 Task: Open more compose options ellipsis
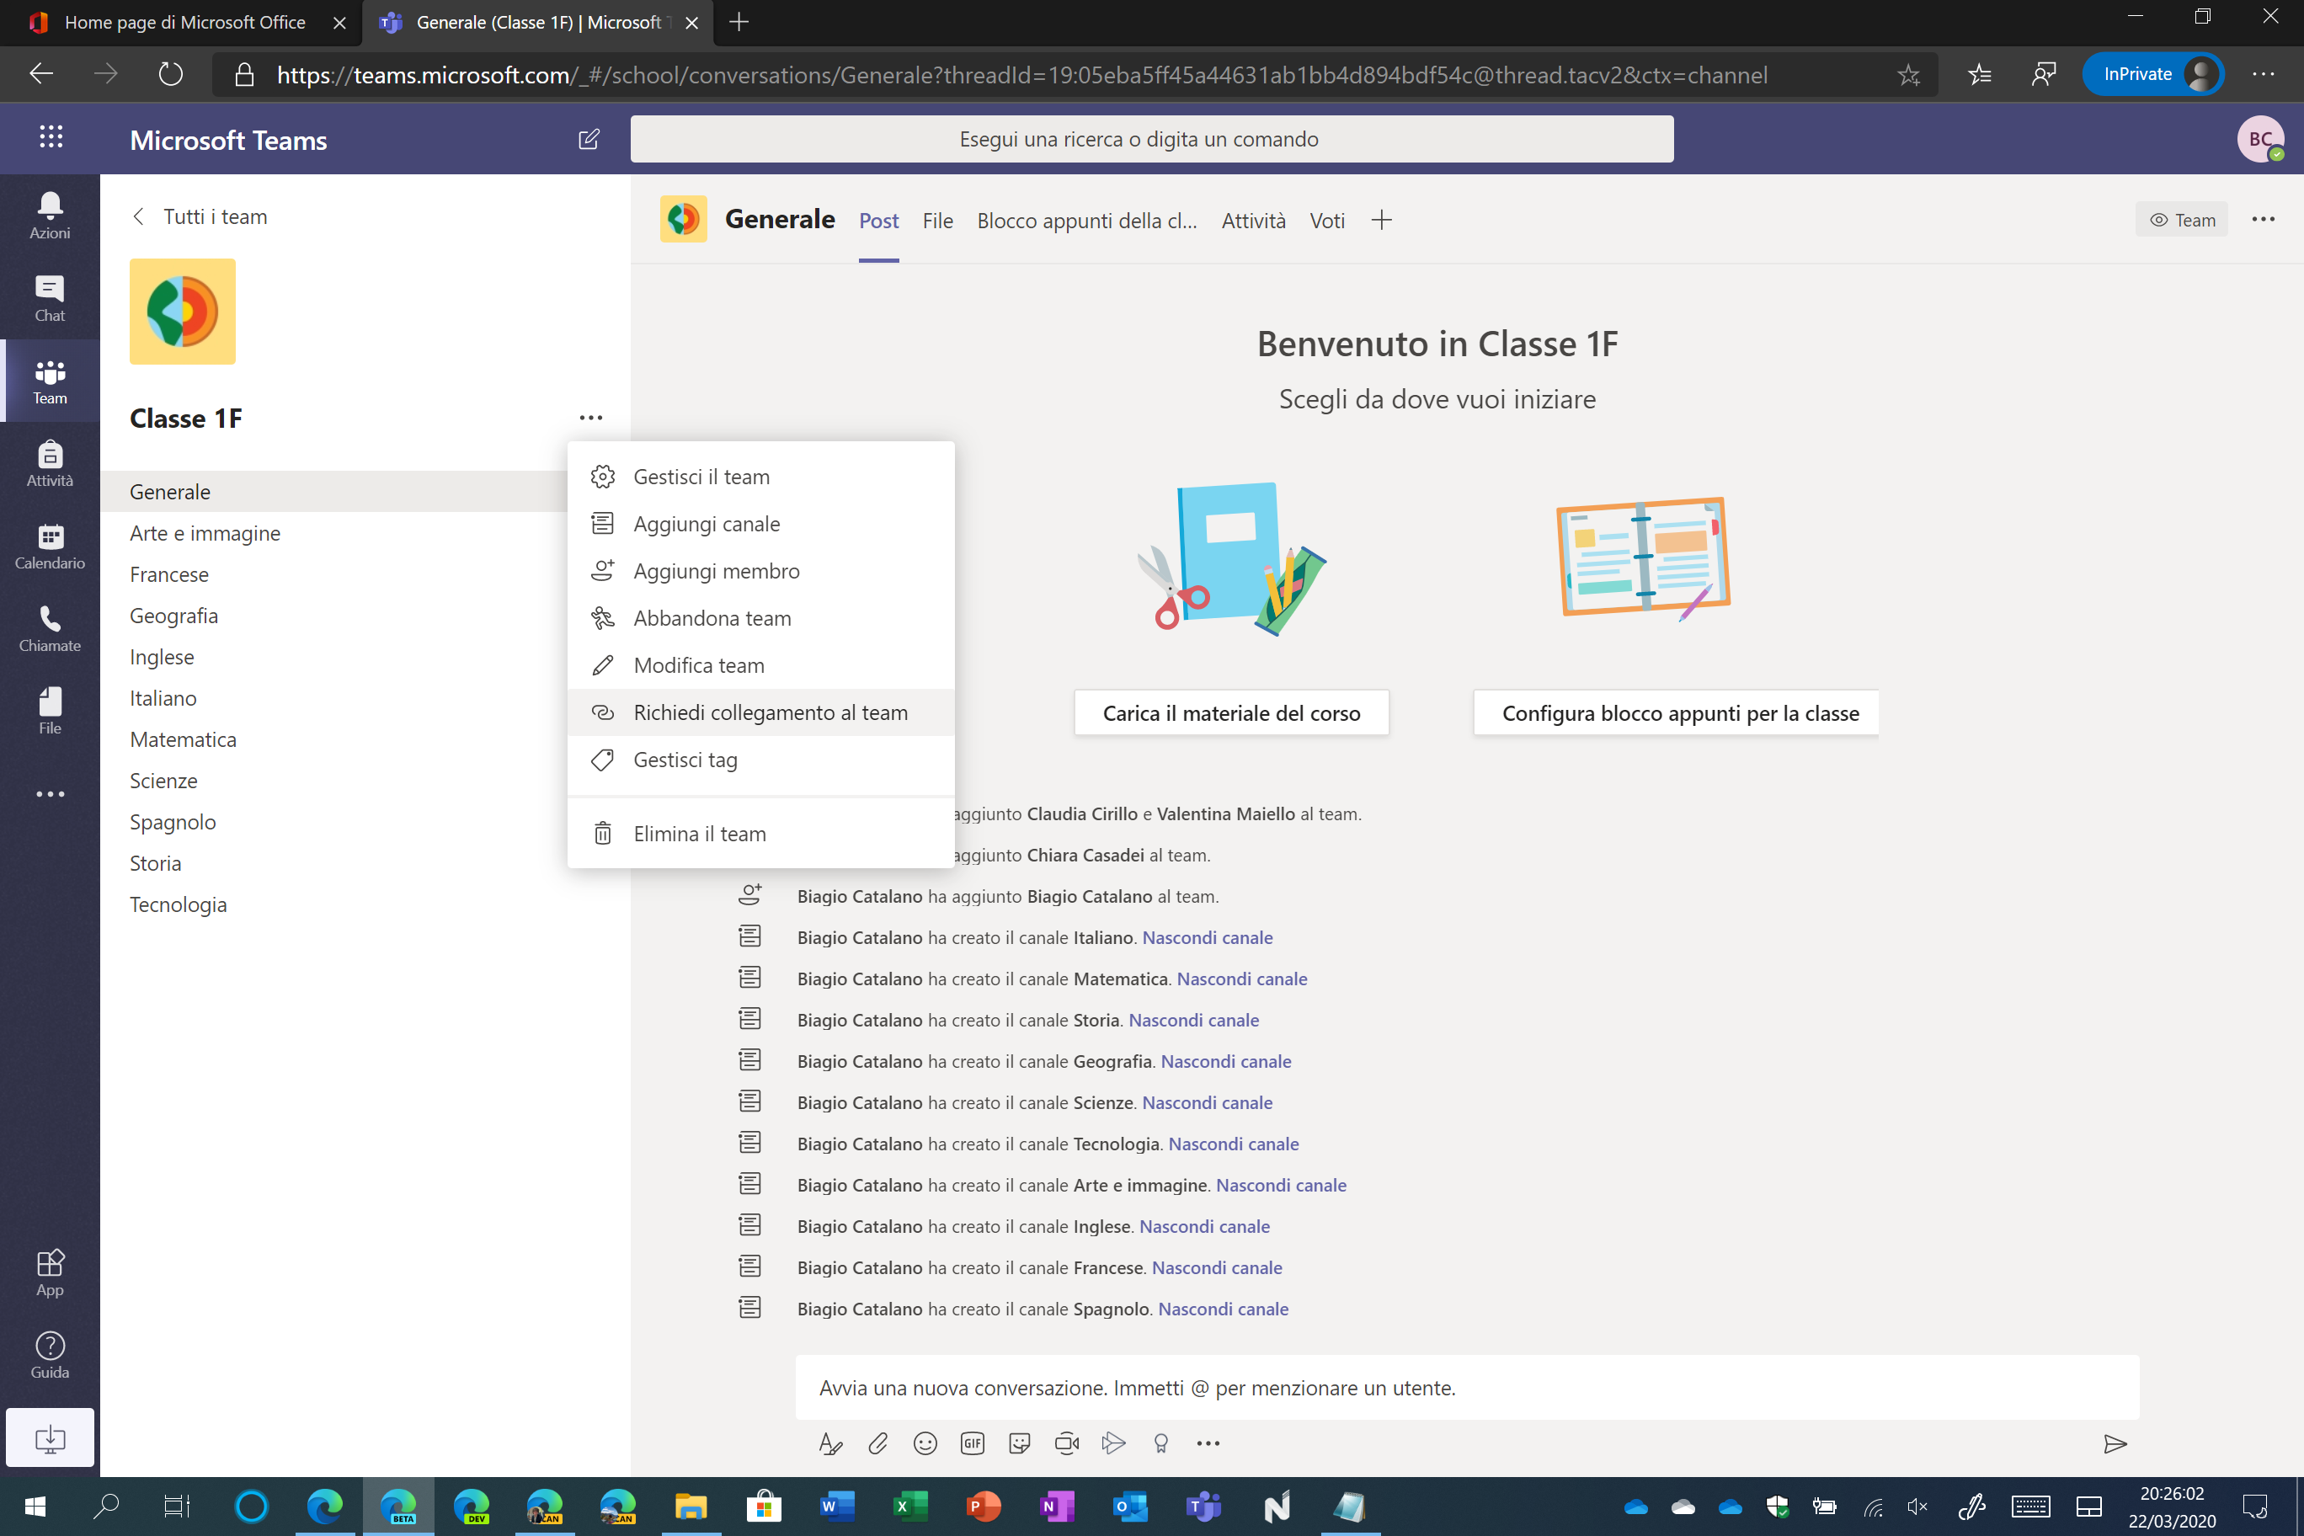(1208, 1443)
